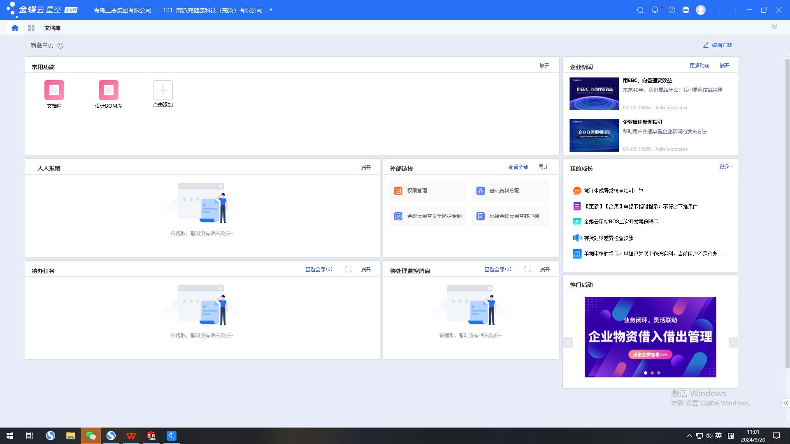Click 查看全部(0) in 待处理监控消息
Image resolution: width=790 pixels, height=444 pixels.
[497, 270]
